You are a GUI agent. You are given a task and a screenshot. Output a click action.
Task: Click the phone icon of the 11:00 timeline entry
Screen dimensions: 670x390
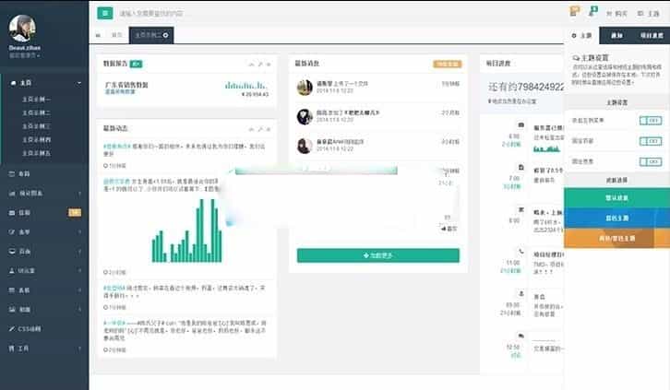pos(520,252)
